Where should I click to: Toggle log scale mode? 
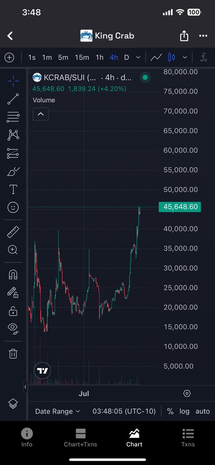tap(184, 411)
